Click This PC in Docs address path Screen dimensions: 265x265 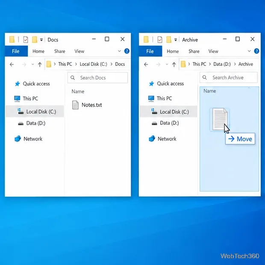coord(65,64)
